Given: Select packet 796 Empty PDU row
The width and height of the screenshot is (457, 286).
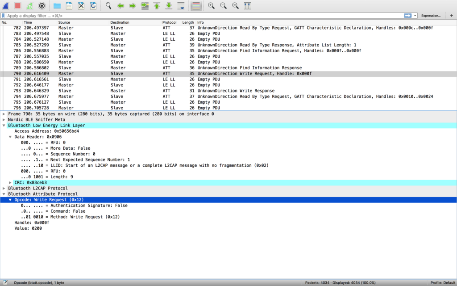Looking at the screenshot, I should coord(228,108).
